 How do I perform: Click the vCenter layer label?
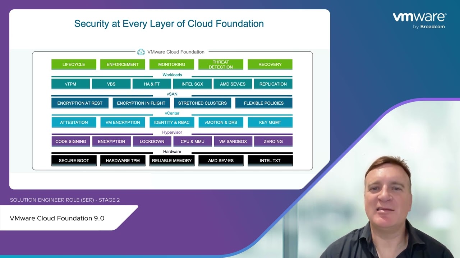click(172, 113)
